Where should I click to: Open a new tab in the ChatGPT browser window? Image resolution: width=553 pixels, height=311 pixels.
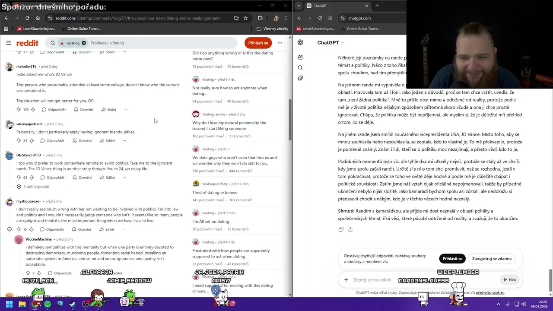tap(377, 6)
